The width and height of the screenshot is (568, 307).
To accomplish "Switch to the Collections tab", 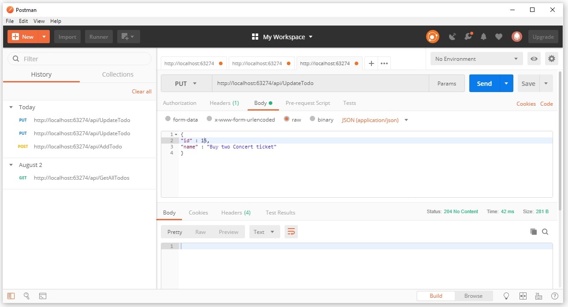I will click(118, 74).
